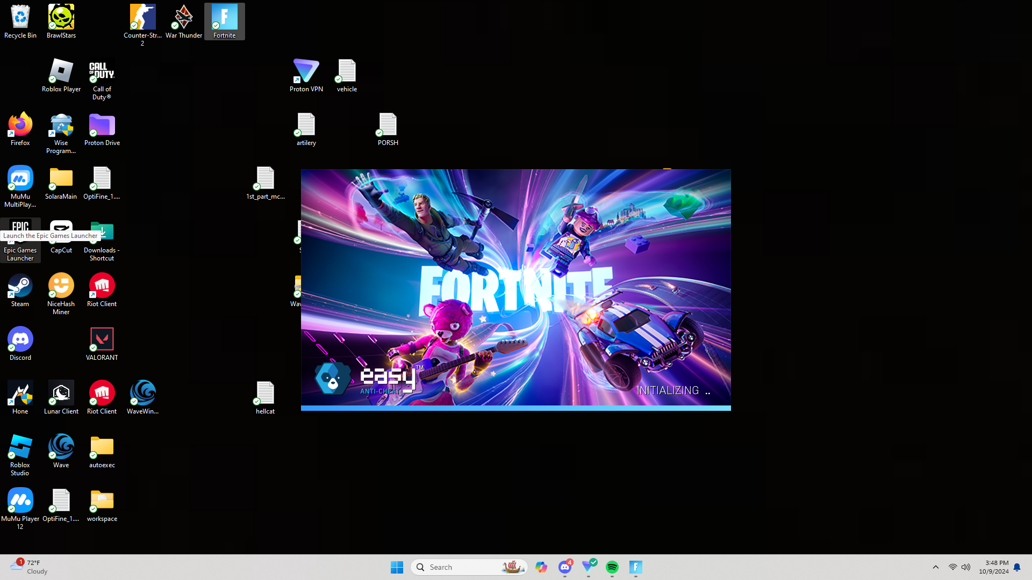The image size is (1032, 580).
Task: Select the War Thunder desktop shortcut
Action: click(184, 18)
